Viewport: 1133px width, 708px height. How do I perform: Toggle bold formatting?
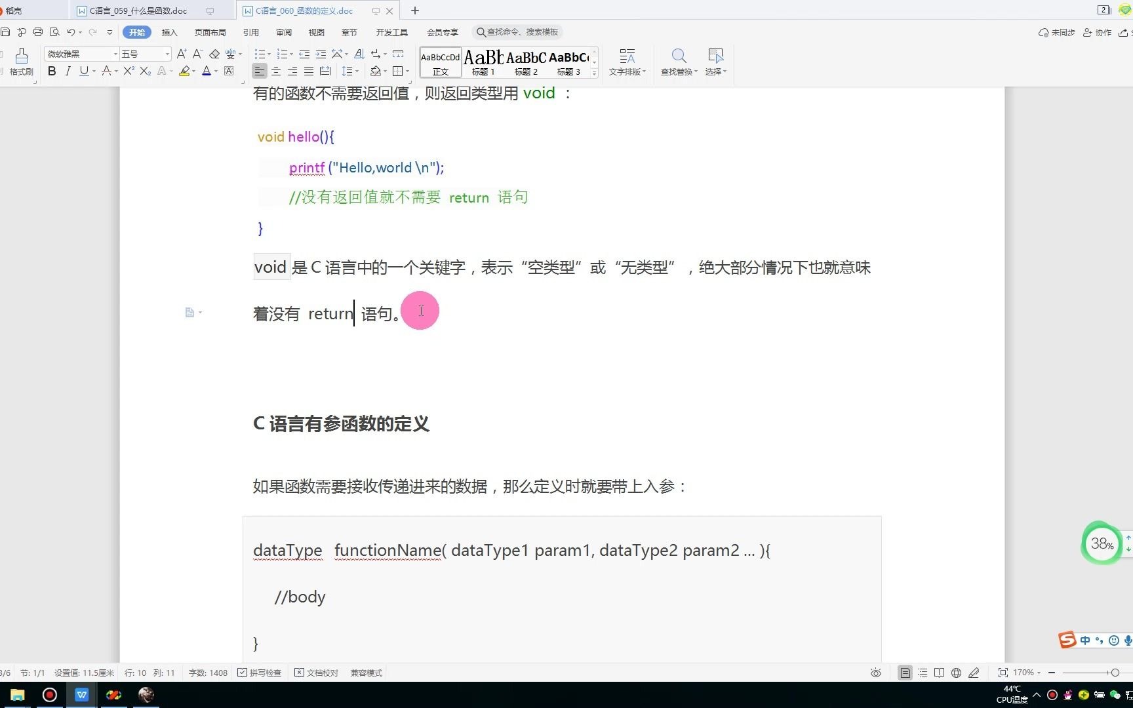[52, 71]
